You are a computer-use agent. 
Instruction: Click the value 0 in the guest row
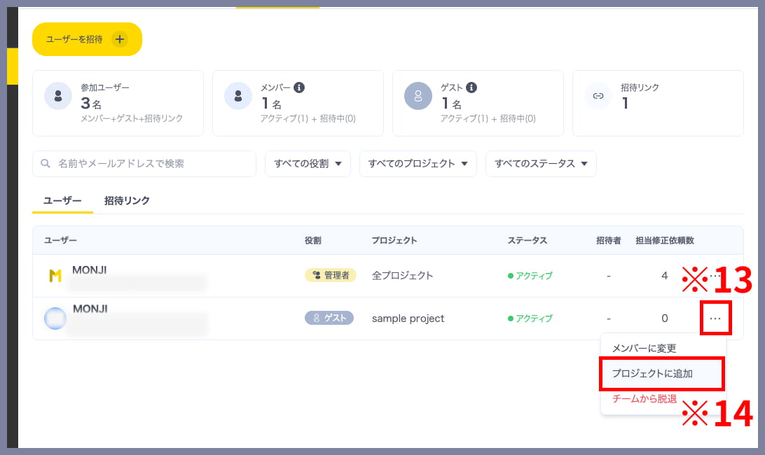click(x=665, y=318)
